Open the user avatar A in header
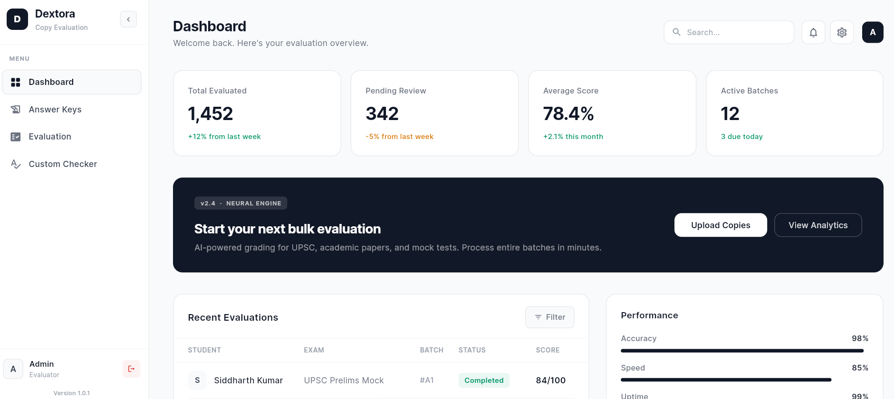This screenshot has height=399, width=894. click(873, 32)
